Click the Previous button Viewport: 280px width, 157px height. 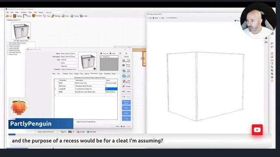[105, 54]
